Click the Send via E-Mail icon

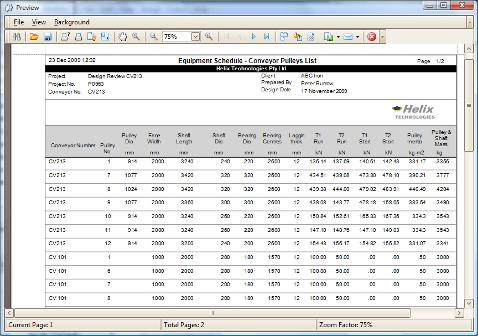pos(348,37)
